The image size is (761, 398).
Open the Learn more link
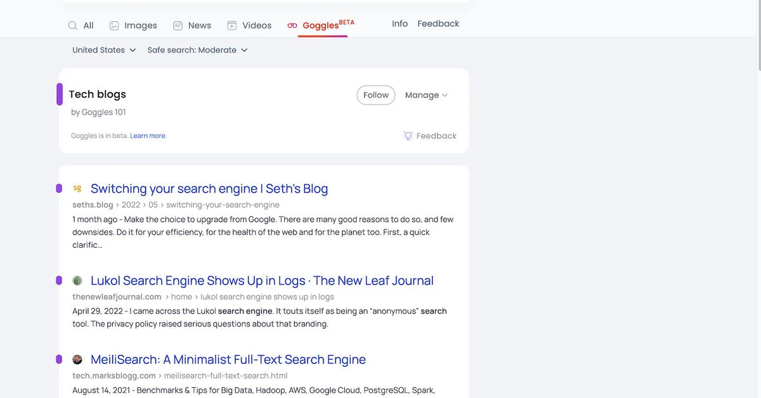pyautogui.click(x=148, y=136)
